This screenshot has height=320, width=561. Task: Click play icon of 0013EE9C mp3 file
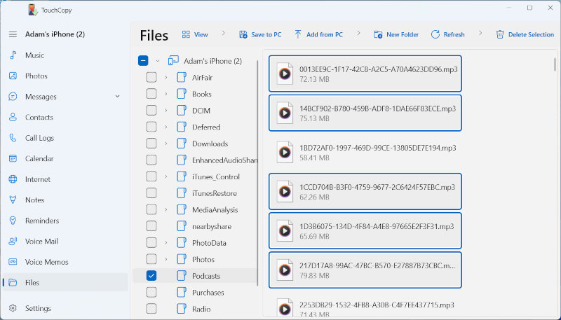pos(285,74)
